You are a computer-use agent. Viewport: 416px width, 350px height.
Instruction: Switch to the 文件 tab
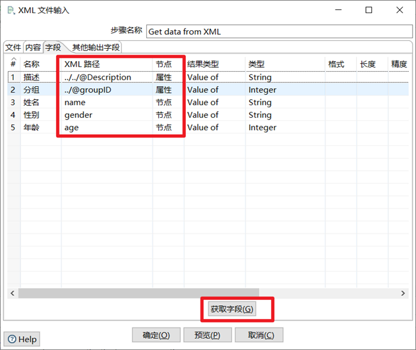click(x=13, y=47)
